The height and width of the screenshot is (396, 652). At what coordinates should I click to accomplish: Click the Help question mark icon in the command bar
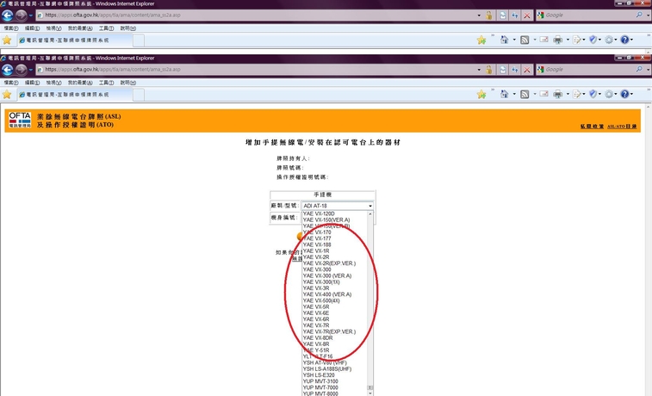click(626, 93)
